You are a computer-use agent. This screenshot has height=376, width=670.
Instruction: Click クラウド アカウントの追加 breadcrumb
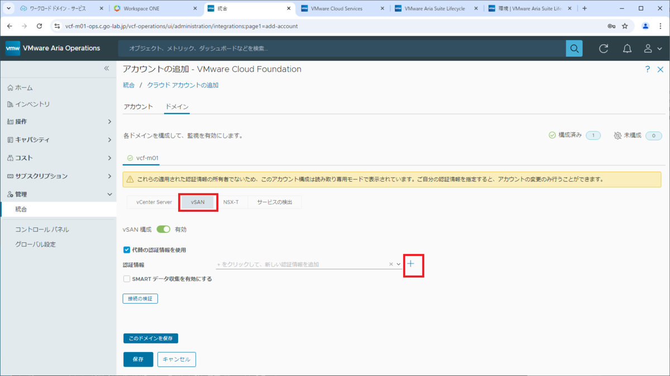point(183,85)
